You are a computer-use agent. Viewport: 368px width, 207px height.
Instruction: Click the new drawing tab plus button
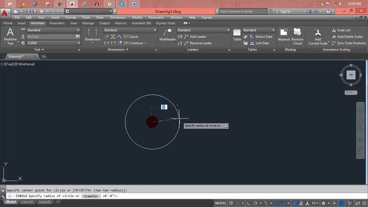tap(44, 56)
